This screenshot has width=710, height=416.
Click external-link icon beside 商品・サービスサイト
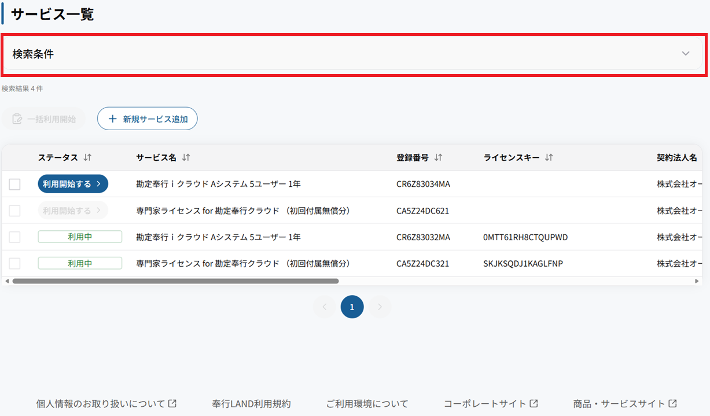point(672,404)
